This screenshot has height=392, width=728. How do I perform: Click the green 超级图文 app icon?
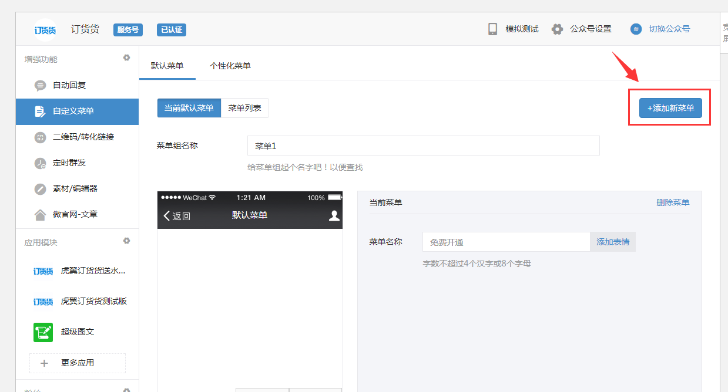pos(43,332)
